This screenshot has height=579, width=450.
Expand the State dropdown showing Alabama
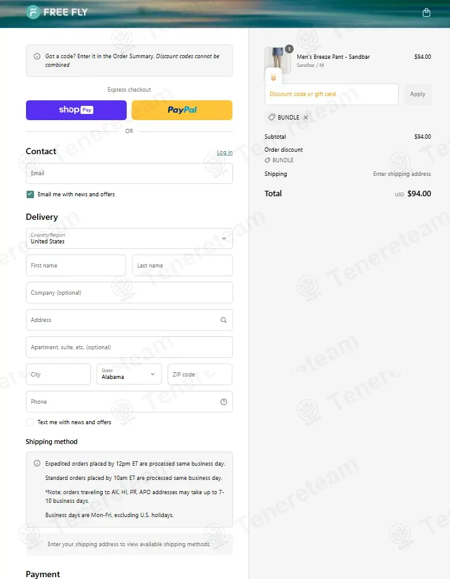(129, 374)
